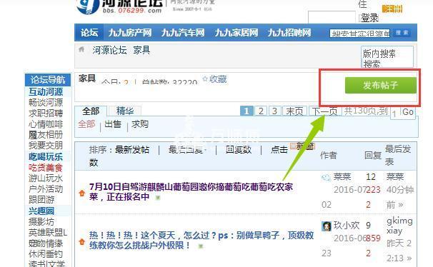Screen dimensions: 433x267
Task: Click the 河源论坛 breadcrumb link
Action: (x=109, y=50)
